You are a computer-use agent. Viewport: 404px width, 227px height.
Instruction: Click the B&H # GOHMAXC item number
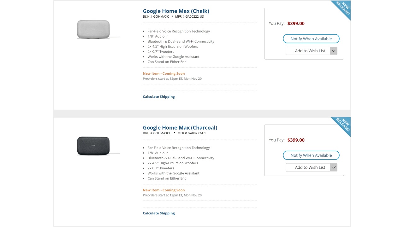coord(156,16)
